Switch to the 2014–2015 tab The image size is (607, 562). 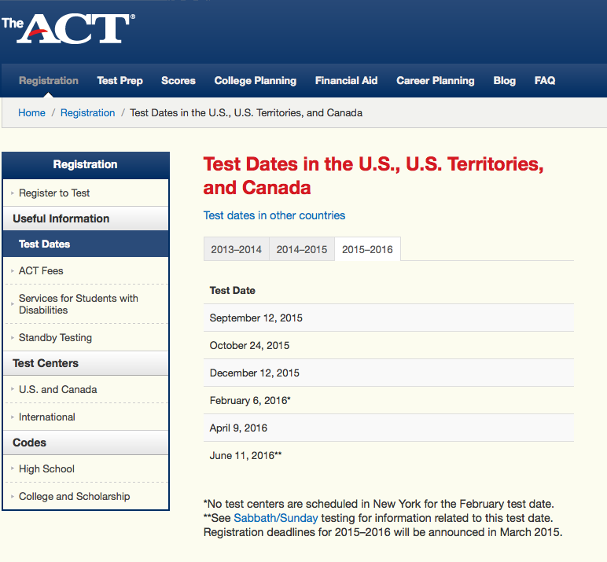[x=302, y=249]
